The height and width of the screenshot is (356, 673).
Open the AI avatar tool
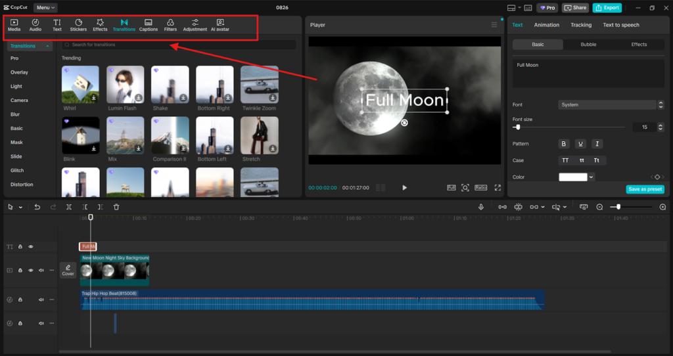tap(220, 25)
